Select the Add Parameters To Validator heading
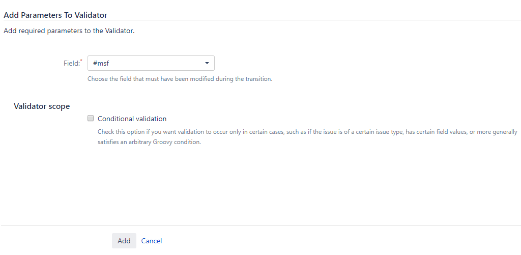The width and height of the screenshot is (521, 255). [x=55, y=15]
